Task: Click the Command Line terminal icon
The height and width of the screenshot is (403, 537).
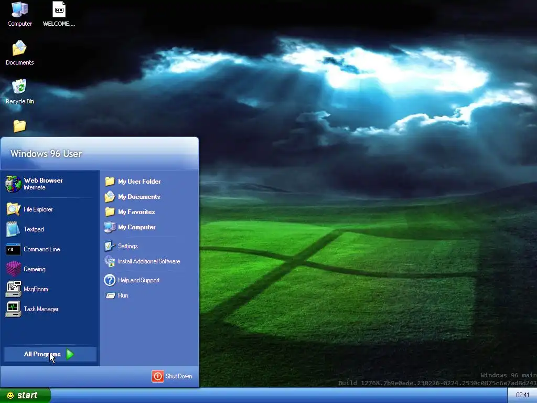Action: pos(13,249)
